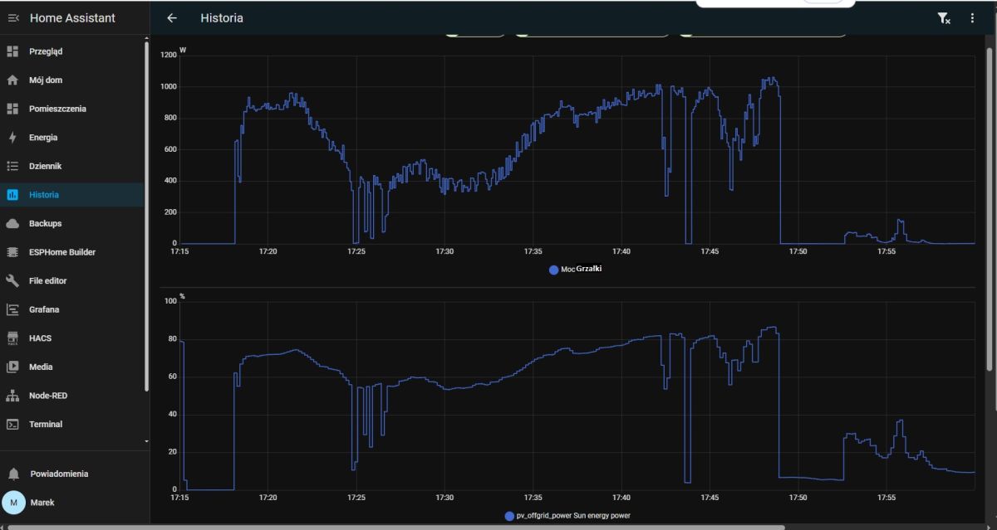Image resolution: width=997 pixels, height=530 pixels.
Task: Click the ESPHome Builder chip icon
Action: click(x=12, y=252)
